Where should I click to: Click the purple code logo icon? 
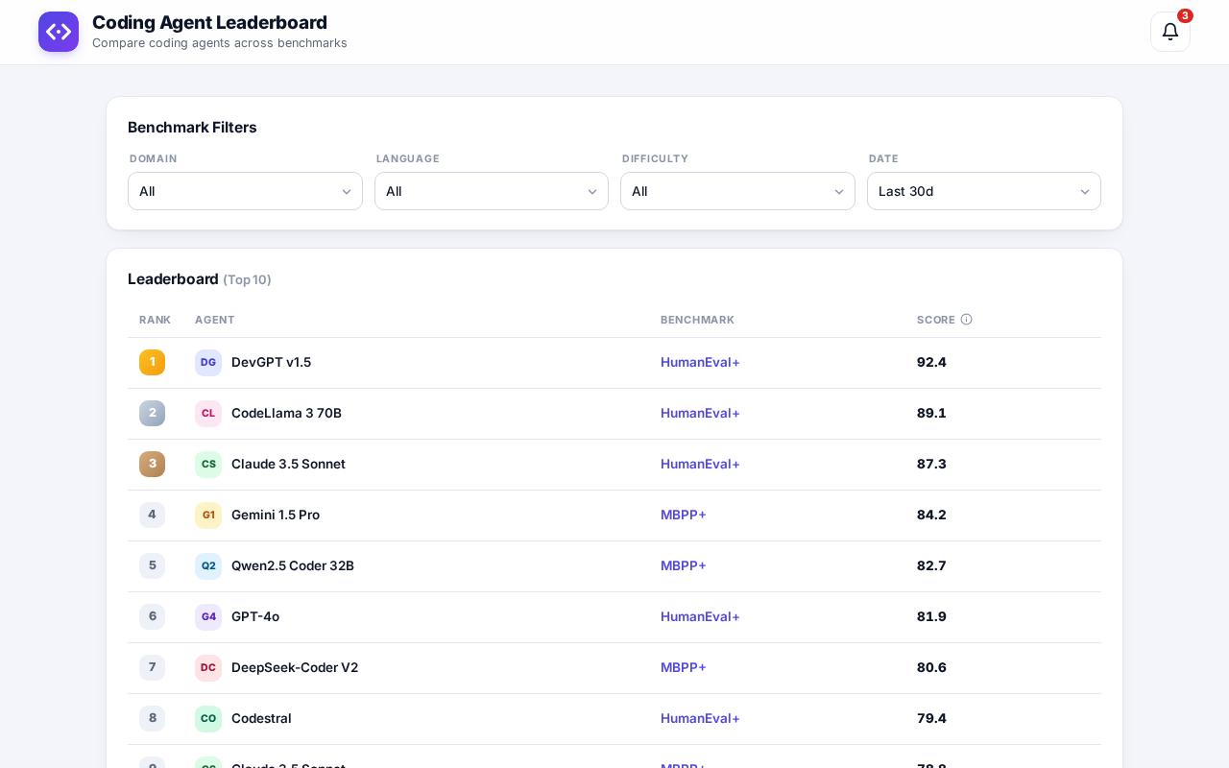point(59,32)
